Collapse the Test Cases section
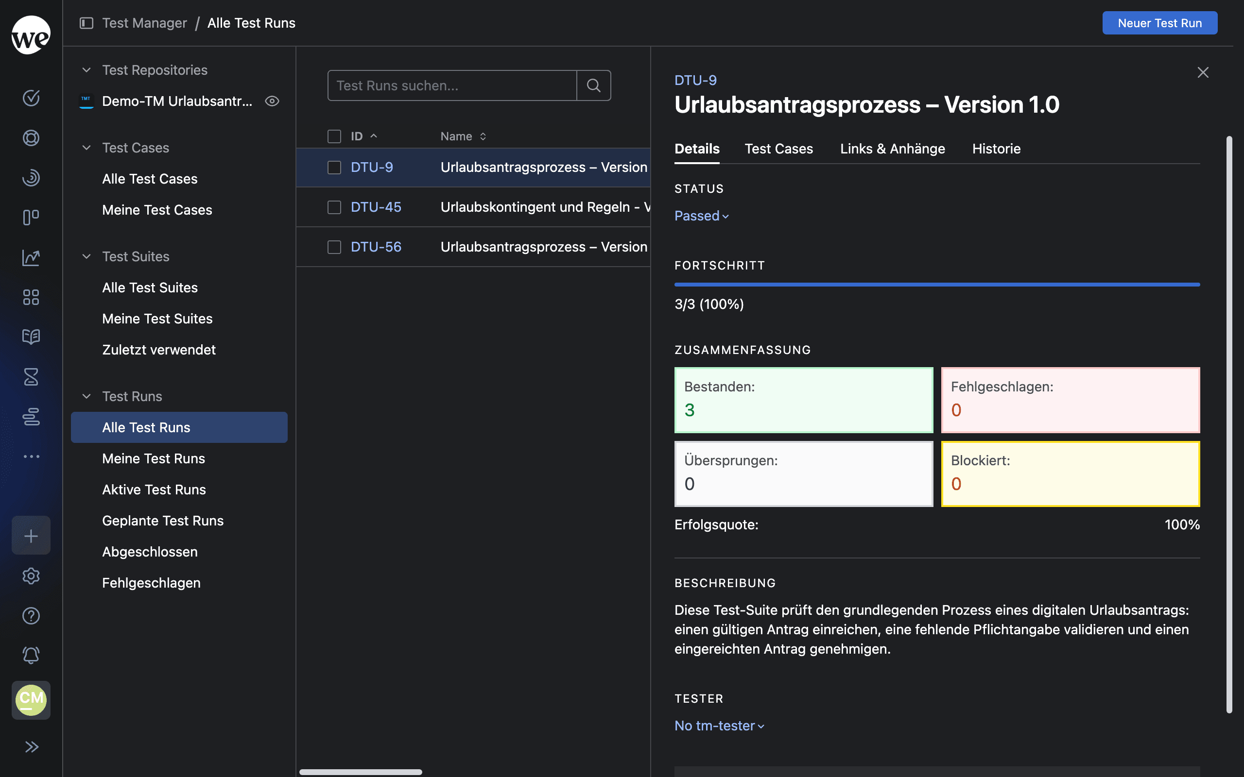 point(86,148)
